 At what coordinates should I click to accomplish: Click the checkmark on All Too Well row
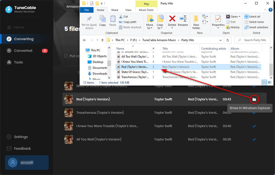[254, 139]
